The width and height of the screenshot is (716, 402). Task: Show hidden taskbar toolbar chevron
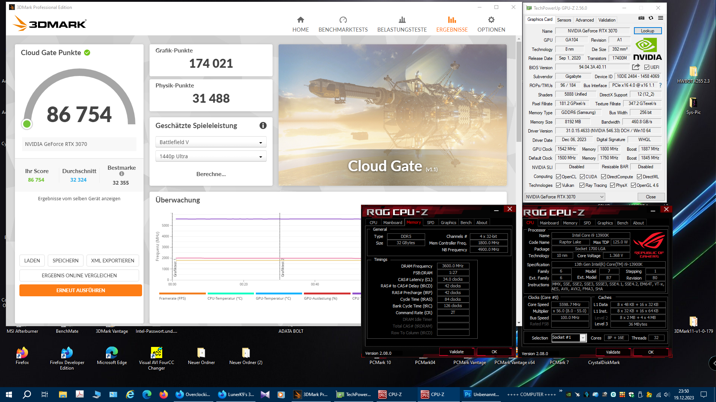coord(560,390)
